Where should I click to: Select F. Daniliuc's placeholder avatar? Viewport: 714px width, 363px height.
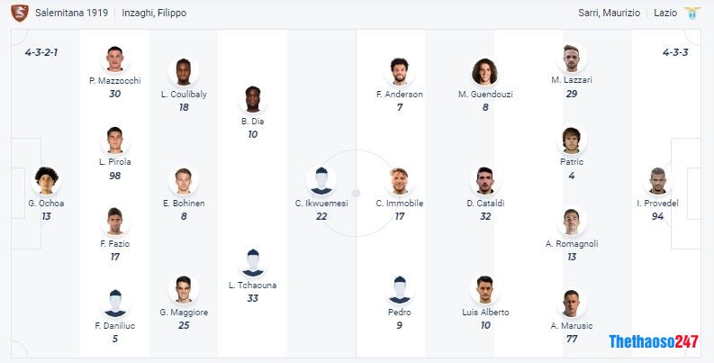114,303
